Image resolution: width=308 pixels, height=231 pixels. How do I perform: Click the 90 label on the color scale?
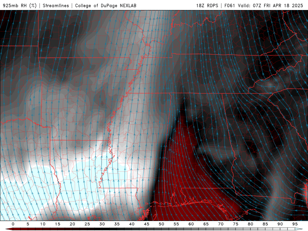[x=280, y=224]
